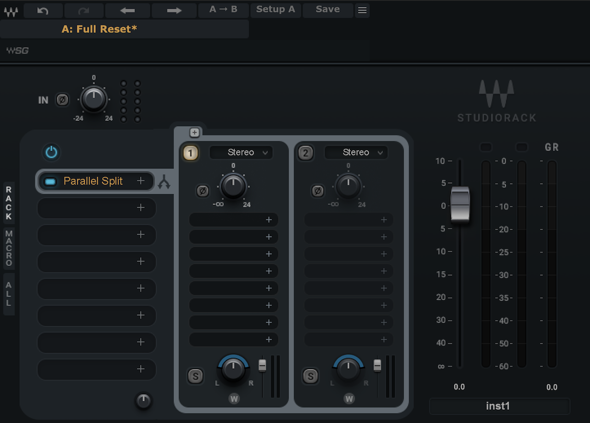Switch to the RACK tab
The image size is (590, 423).
pos(9,203)
